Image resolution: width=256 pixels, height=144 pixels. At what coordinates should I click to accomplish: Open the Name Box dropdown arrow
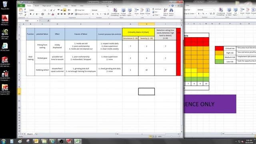(38, 21)
